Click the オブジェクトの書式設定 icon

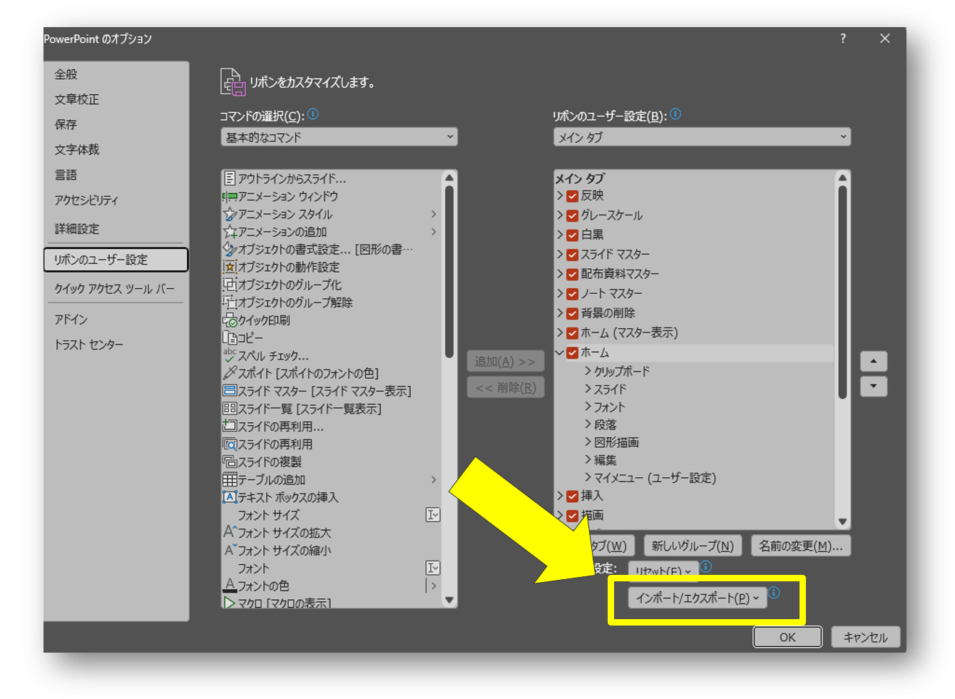coord(230,249)
